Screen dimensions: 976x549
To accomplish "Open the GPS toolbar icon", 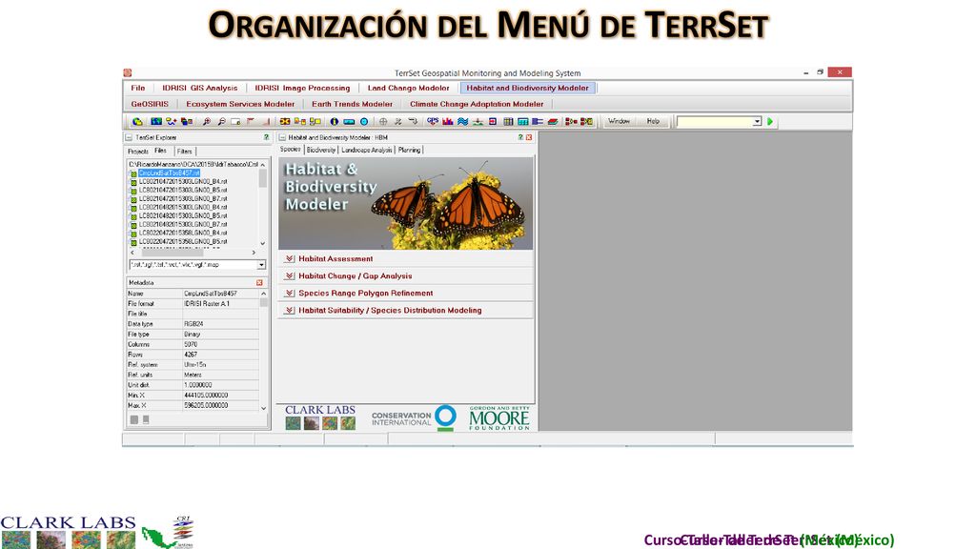I will (x=433, y=121).
